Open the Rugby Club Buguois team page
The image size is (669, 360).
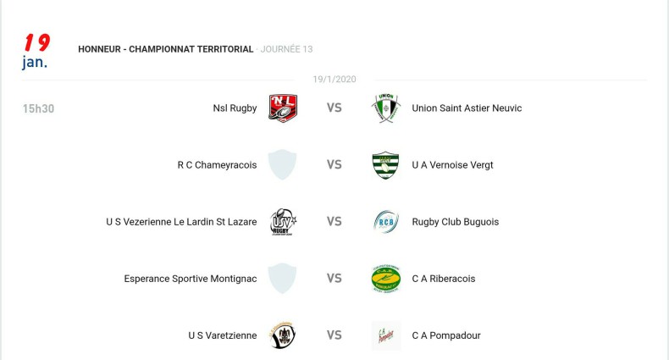455,222
